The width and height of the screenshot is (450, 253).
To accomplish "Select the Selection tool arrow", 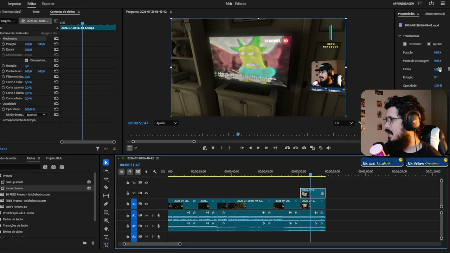I will point(106,162).
